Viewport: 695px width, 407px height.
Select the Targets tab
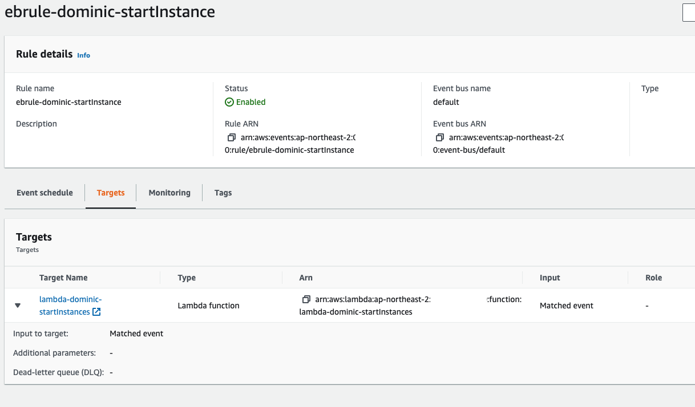click(x=111, y=193)
